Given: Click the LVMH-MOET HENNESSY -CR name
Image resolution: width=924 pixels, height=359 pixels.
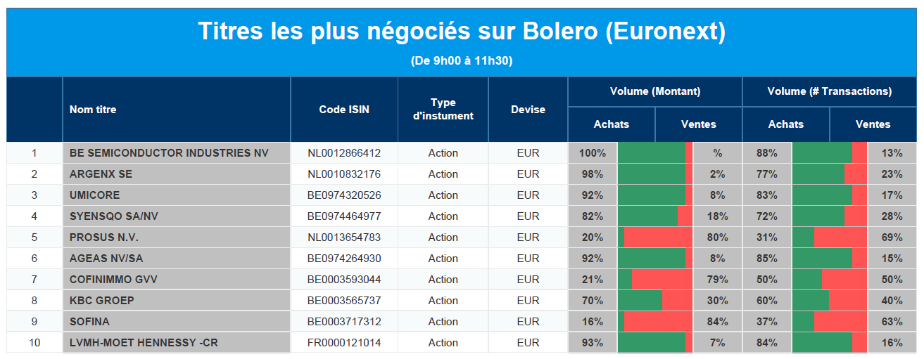Looking at the screenshot, I should tap(144, 343).
